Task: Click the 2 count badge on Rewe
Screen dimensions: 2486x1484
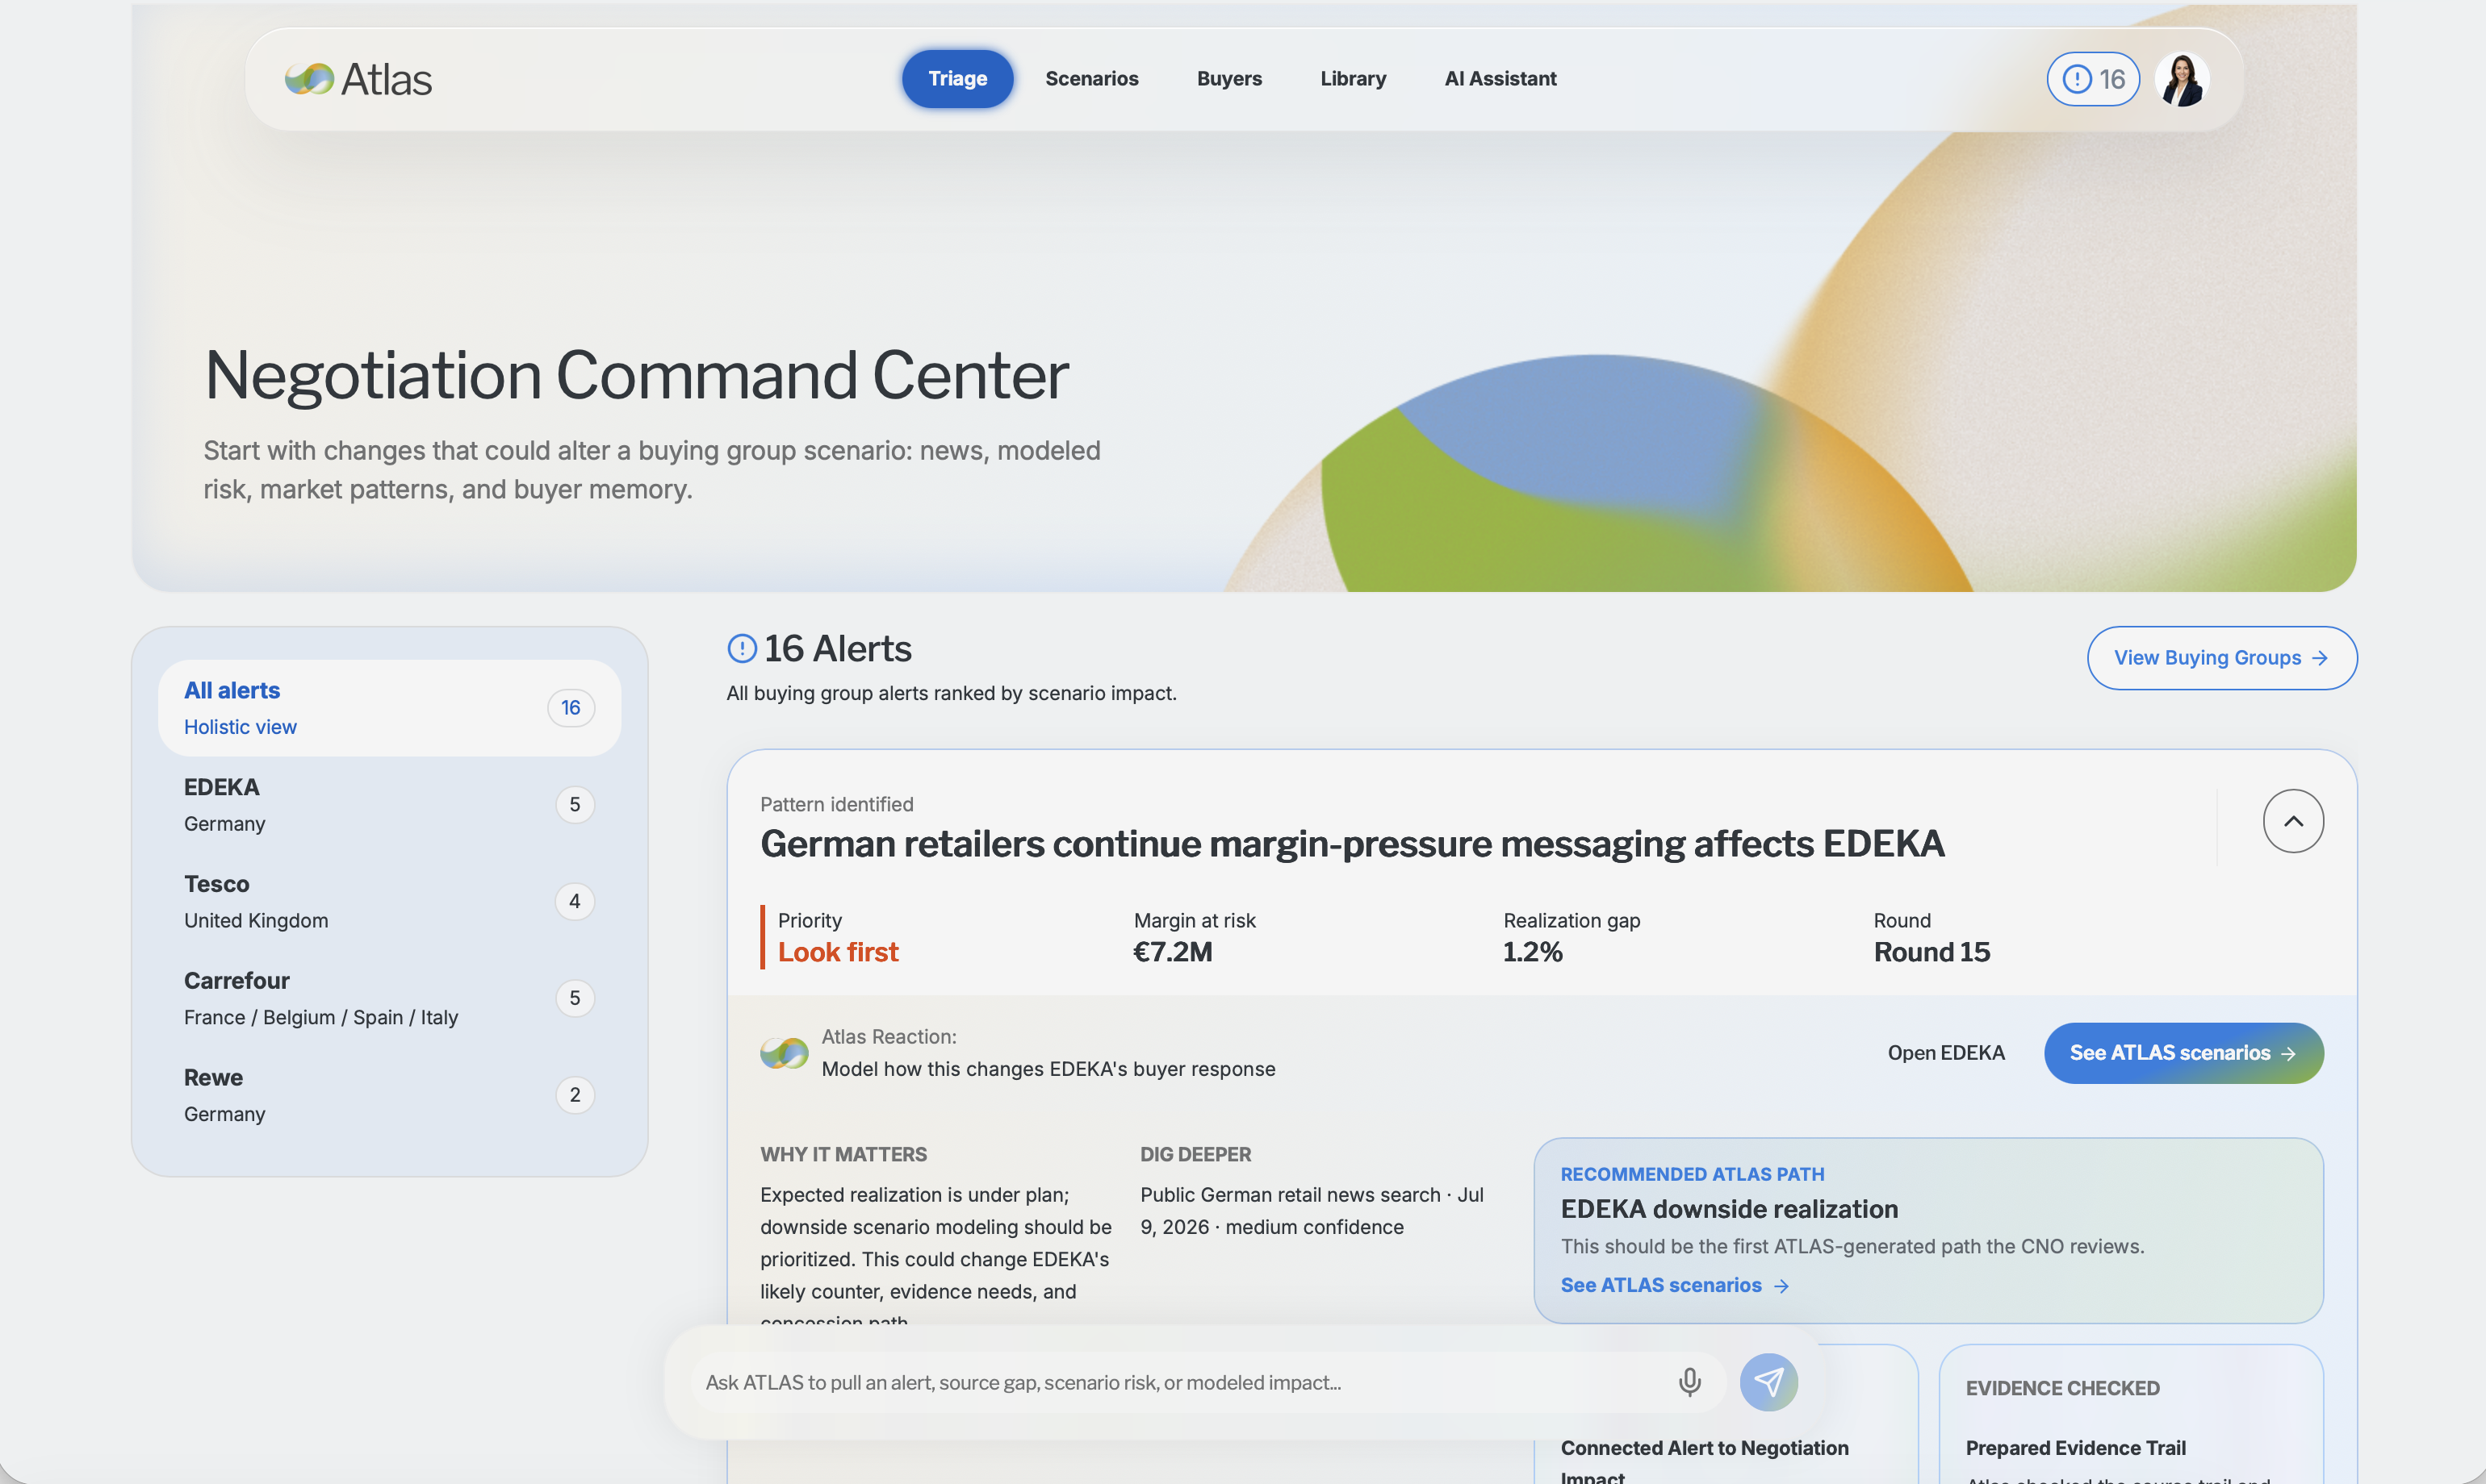Action: pos(575,1095)
